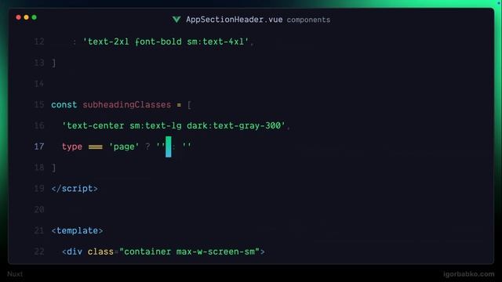
Task: Click the 'page' string literal
Action: (x=124, y=146)
